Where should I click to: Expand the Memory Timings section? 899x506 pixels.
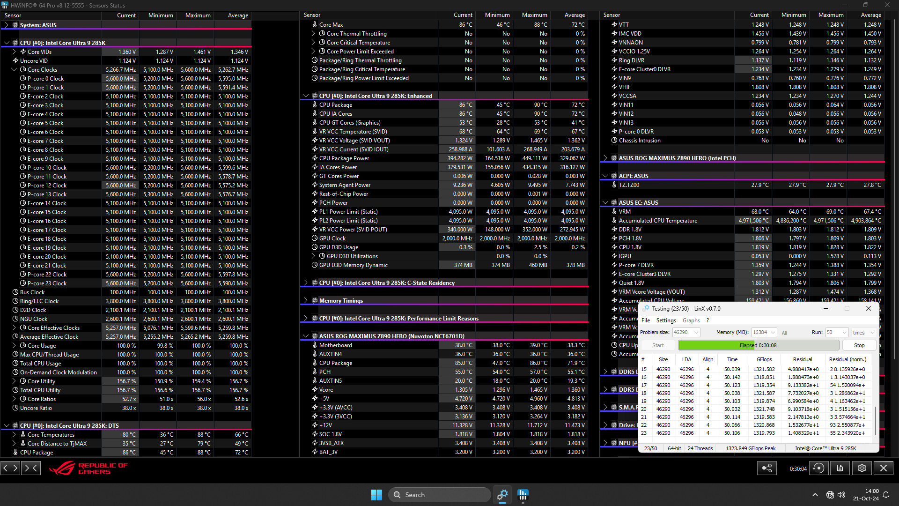coord(306,300)
